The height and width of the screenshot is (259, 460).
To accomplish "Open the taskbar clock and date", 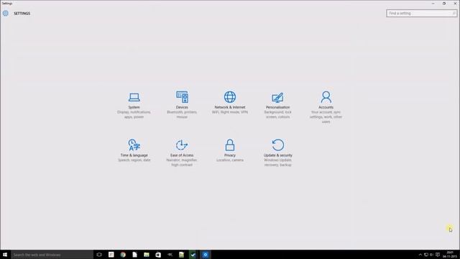I will 450,255.
